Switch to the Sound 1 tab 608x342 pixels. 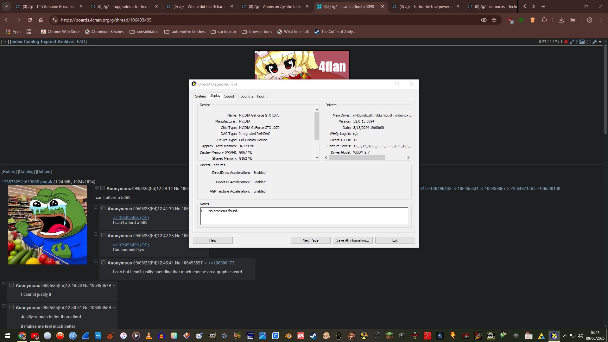coord(230,96)
